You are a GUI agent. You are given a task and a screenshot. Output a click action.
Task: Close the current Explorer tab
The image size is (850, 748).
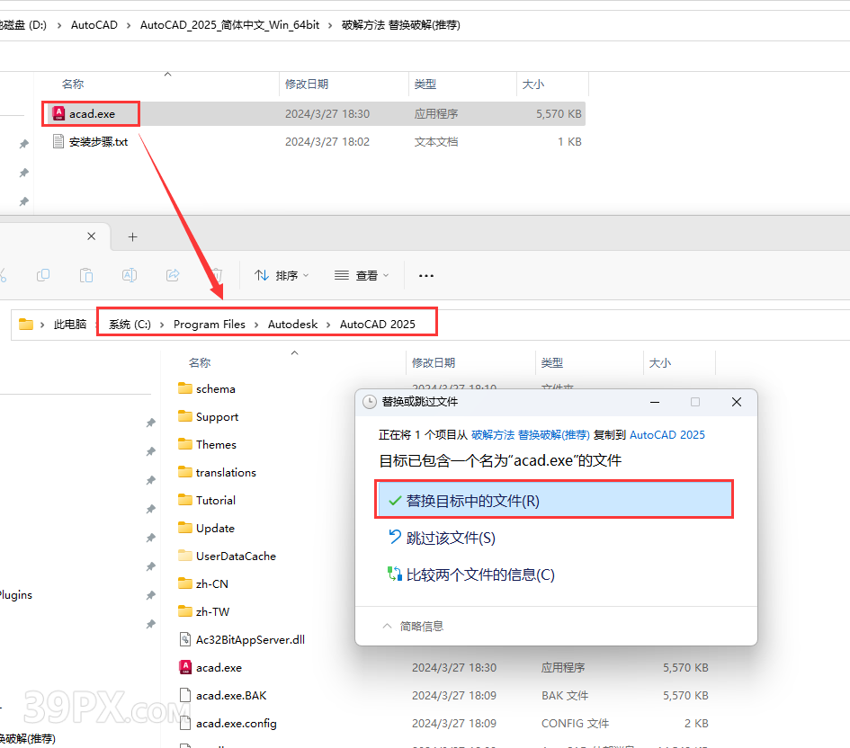[92, 236]
